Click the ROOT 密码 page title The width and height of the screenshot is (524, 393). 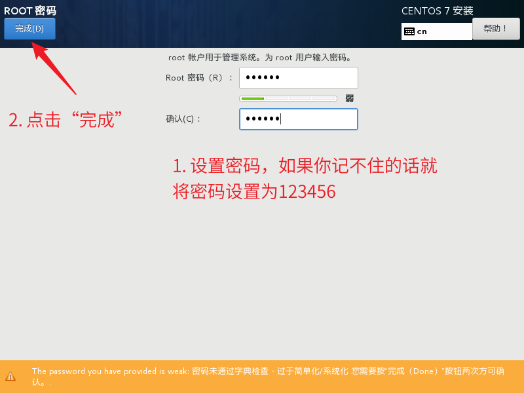[30, 10]
